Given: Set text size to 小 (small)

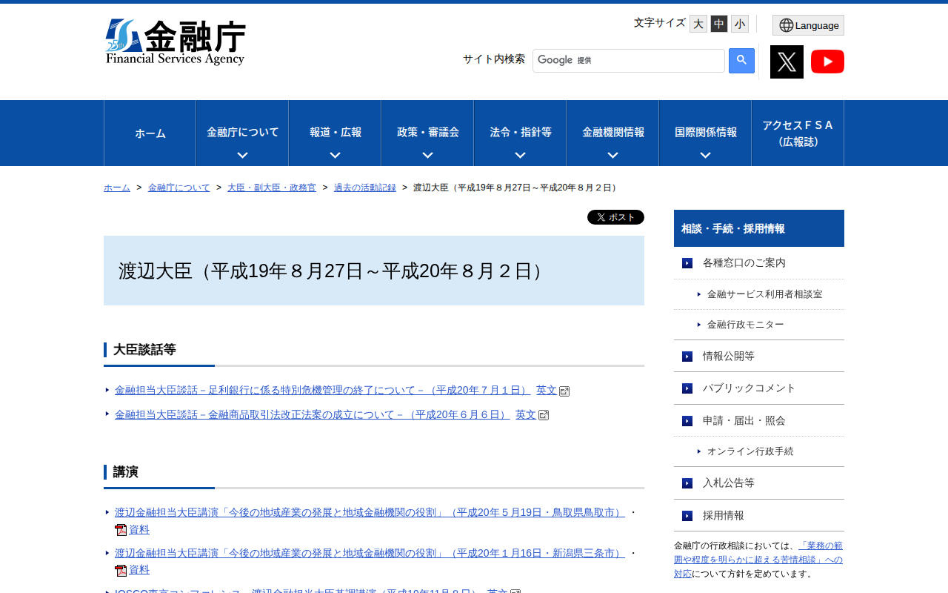Looking at the screenshot, I should point(740,24).
